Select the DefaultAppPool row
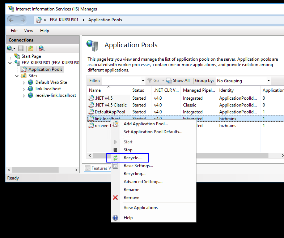 point(110,112)
